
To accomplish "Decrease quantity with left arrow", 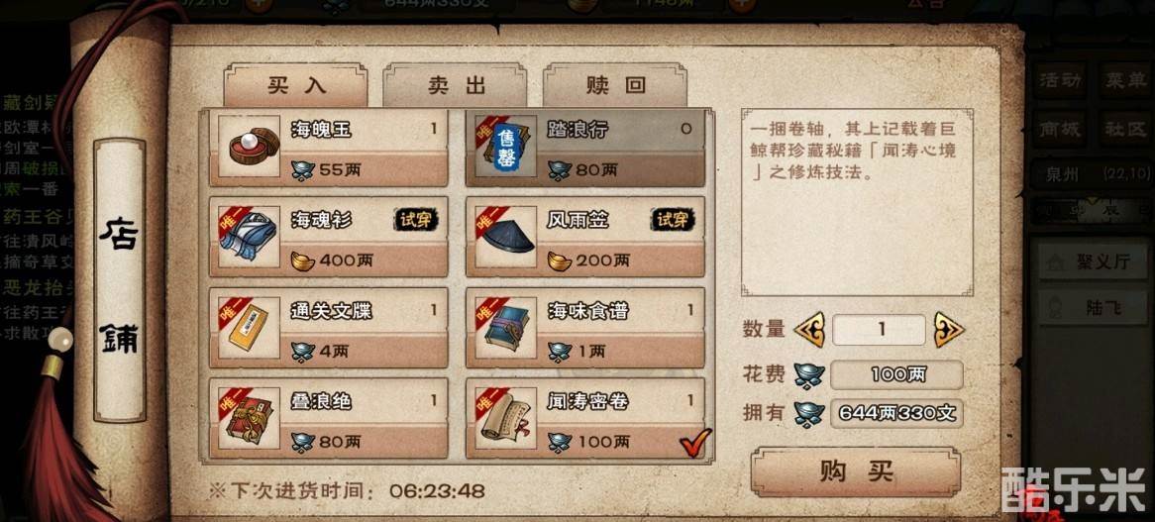I will coord(809,330).
